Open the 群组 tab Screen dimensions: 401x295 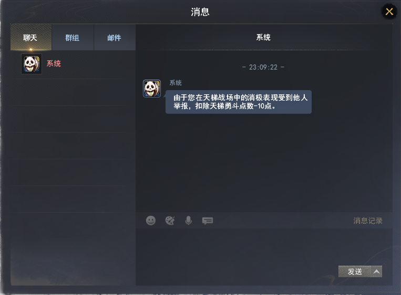[73, 38]
